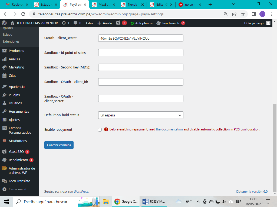Open the comments bubble icon in admin bar
This screenshot has height=207, width=277.
(x=75, y=23)
